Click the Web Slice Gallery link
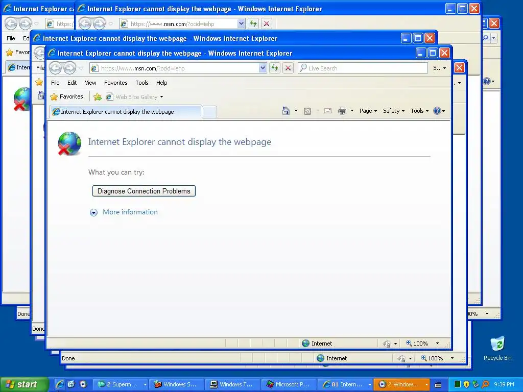The height and width of the screenshot is (392, 523). [136, 97]
